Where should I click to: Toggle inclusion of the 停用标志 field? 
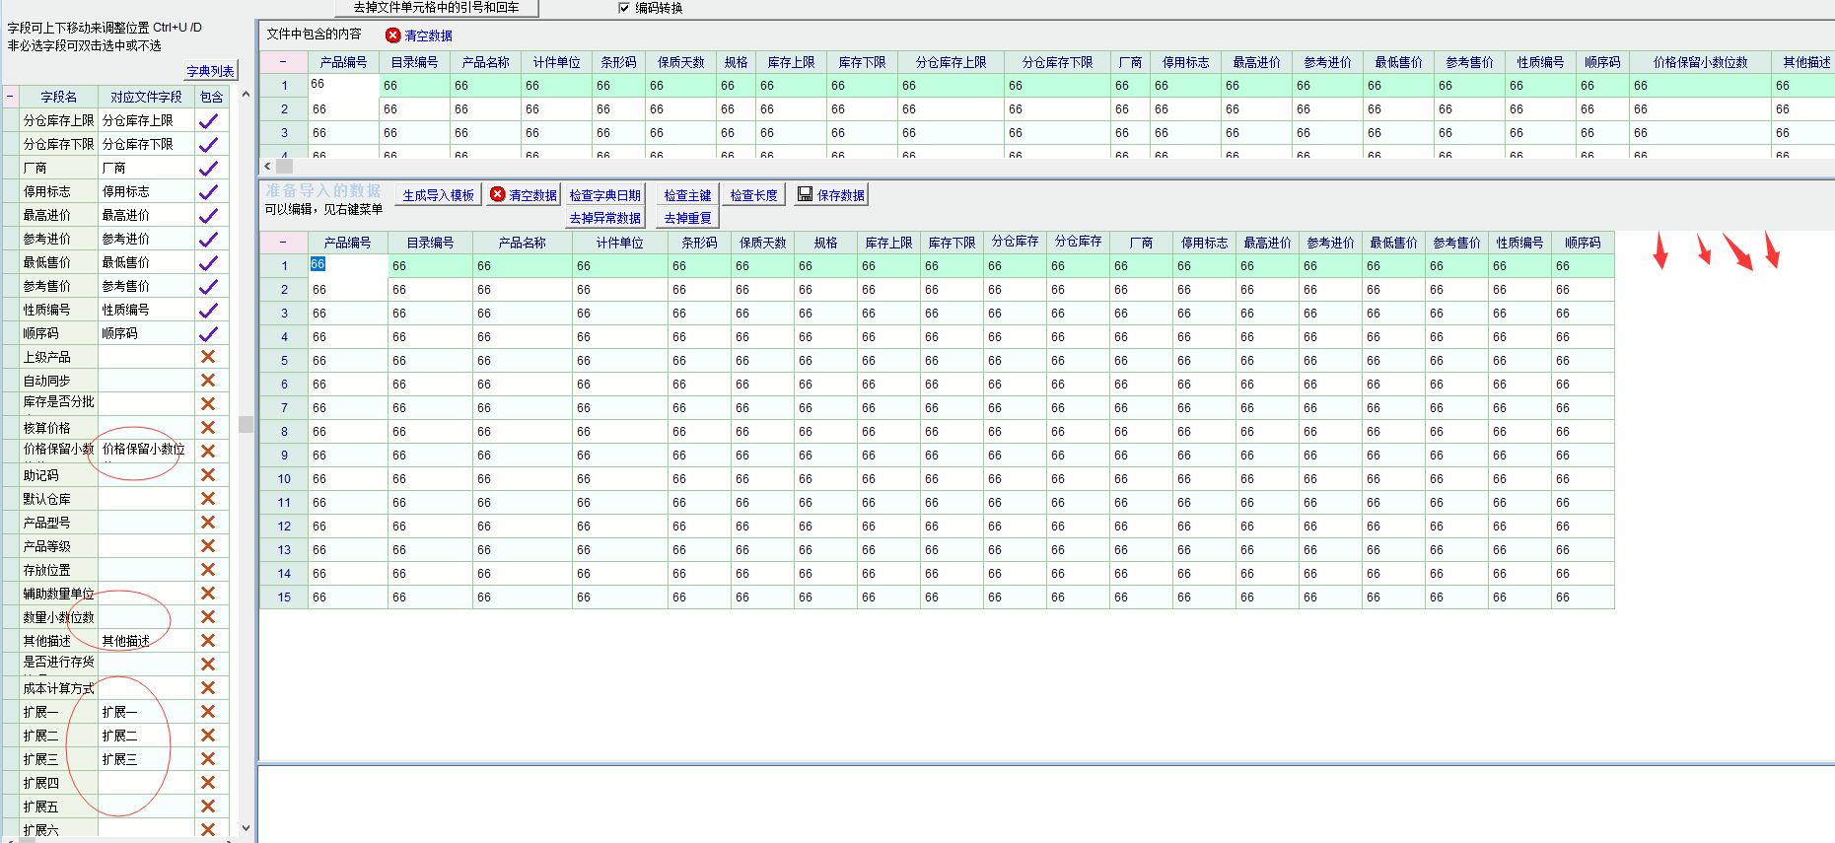point(208,192)
